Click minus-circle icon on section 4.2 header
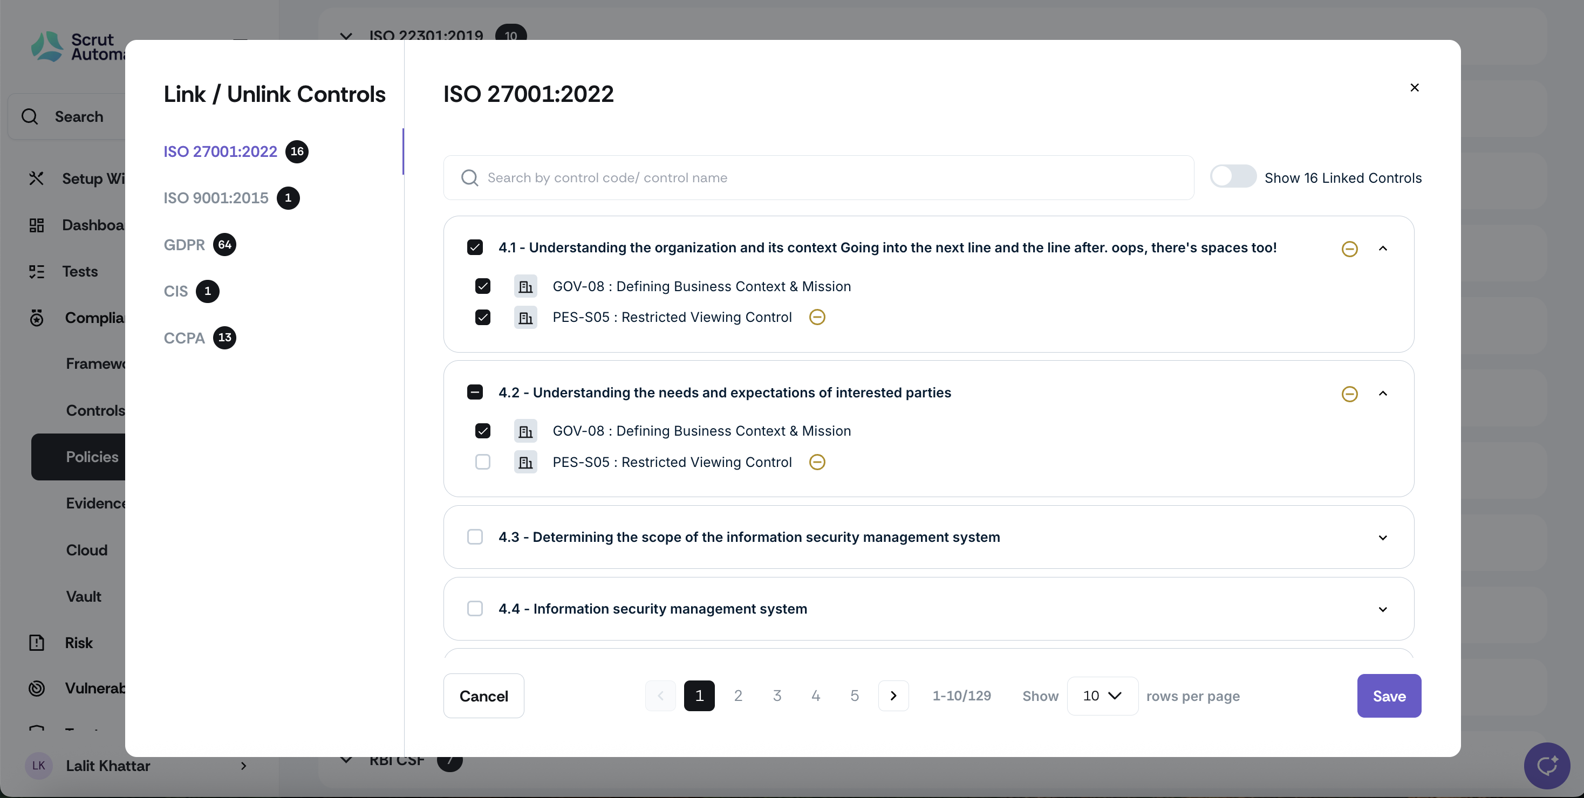Screen dimensions: 1584x798 click(1349, 394)
